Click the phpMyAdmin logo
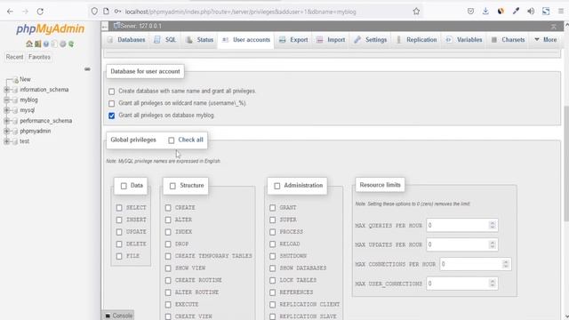569x320 pixels. tap(50, 29)
